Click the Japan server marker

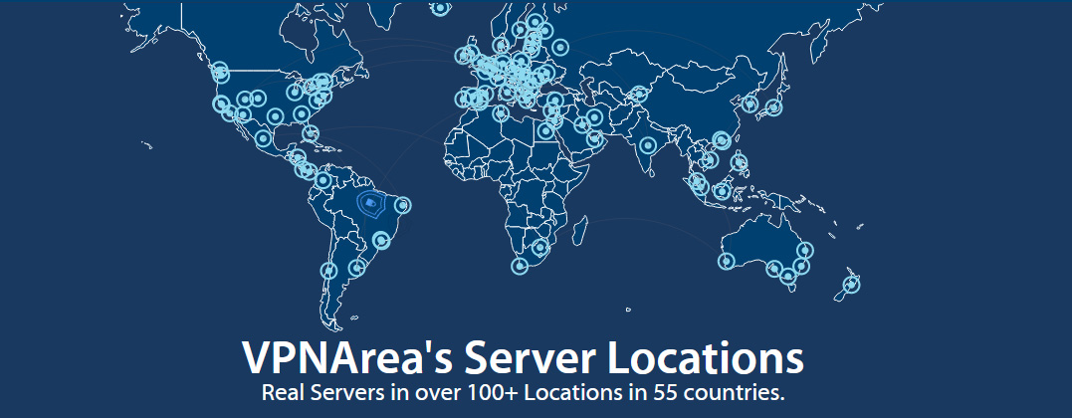tap(773, 107)
